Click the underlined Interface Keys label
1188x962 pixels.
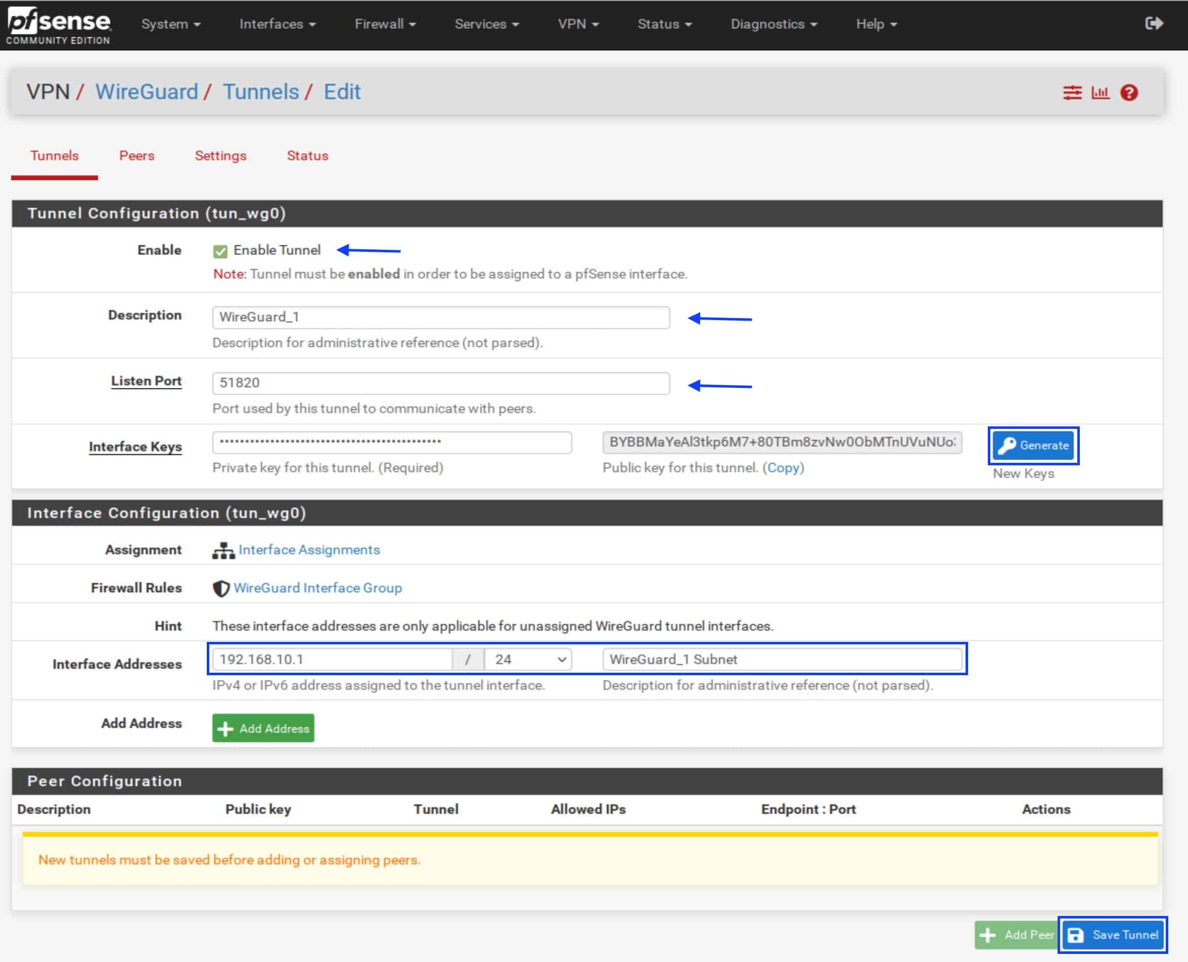[135, 447]
